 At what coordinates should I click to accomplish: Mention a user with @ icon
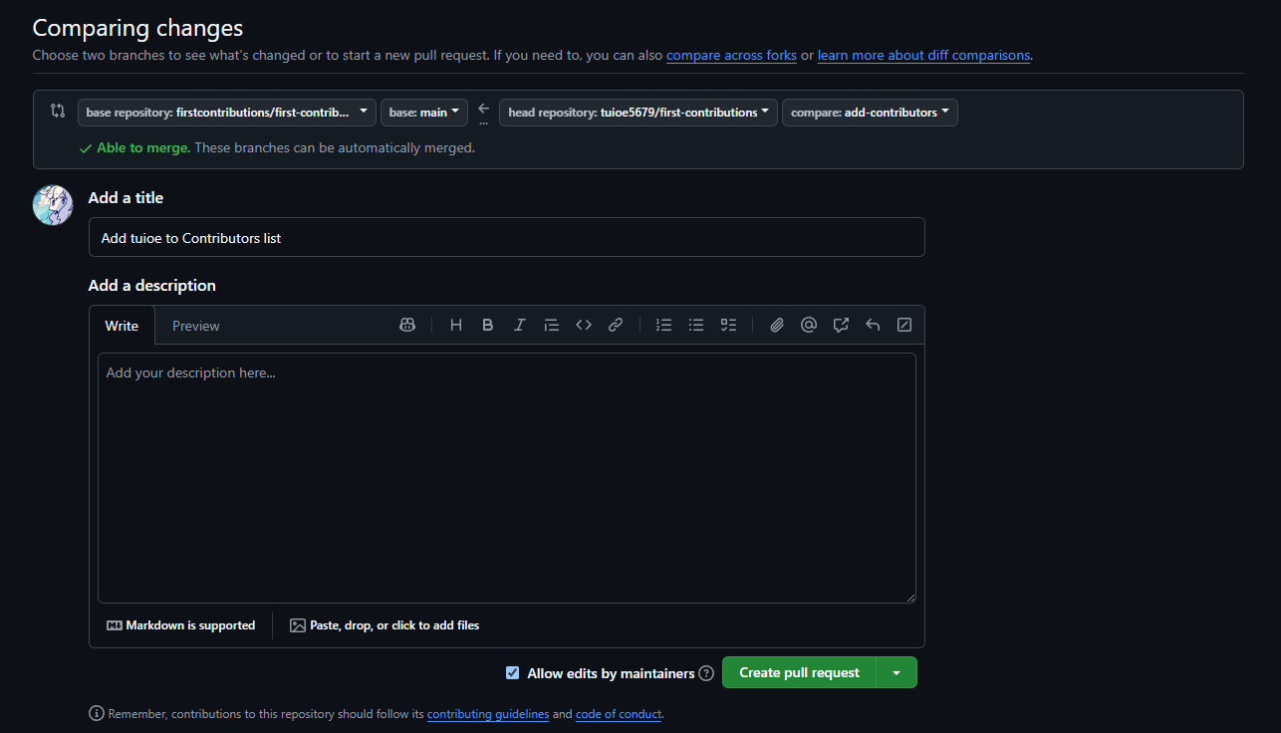809,325
